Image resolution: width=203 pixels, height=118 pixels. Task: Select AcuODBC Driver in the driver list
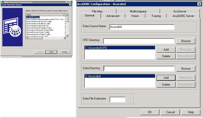pos(33,17)
